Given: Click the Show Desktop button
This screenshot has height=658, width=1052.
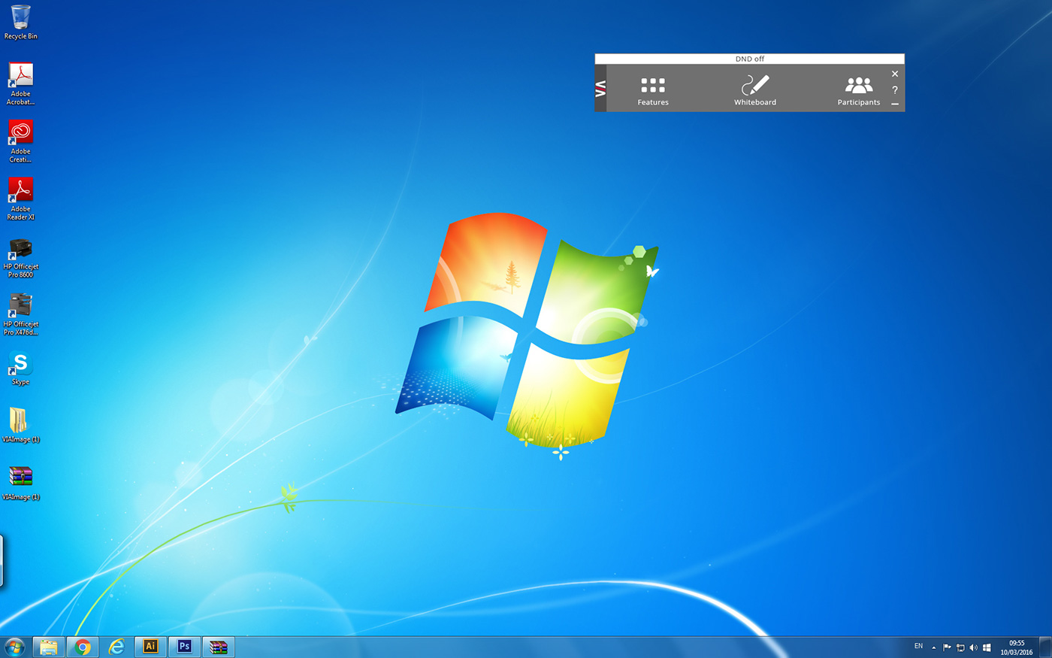Looking at the screenshot, I should tap(1045, 647).
